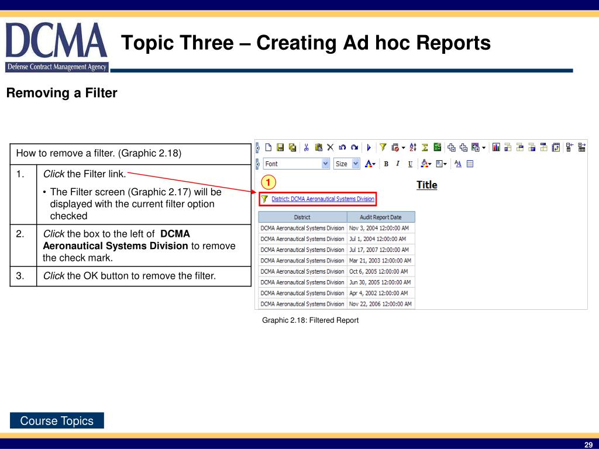Select the Audit Report Date column header
The height and width of the screenshot is (449, 599).
381,217
